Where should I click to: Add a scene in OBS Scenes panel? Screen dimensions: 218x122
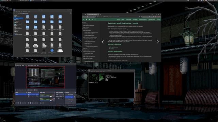[16, 103]
